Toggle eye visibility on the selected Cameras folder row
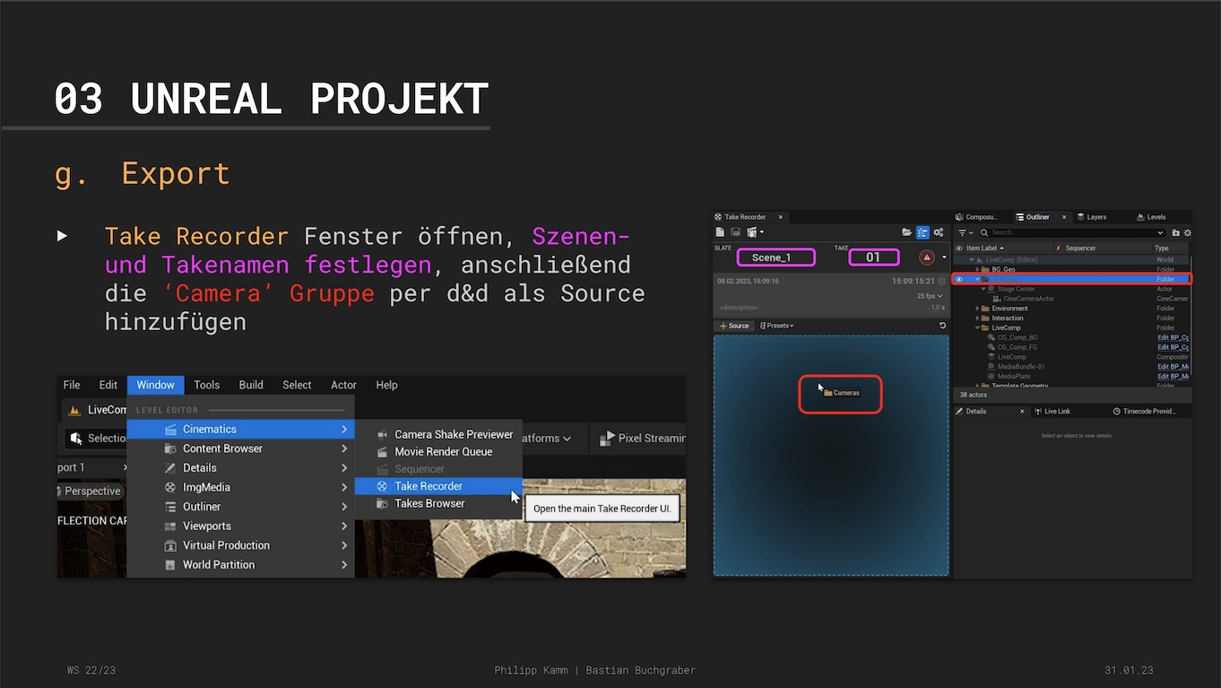 coord(958,279)
